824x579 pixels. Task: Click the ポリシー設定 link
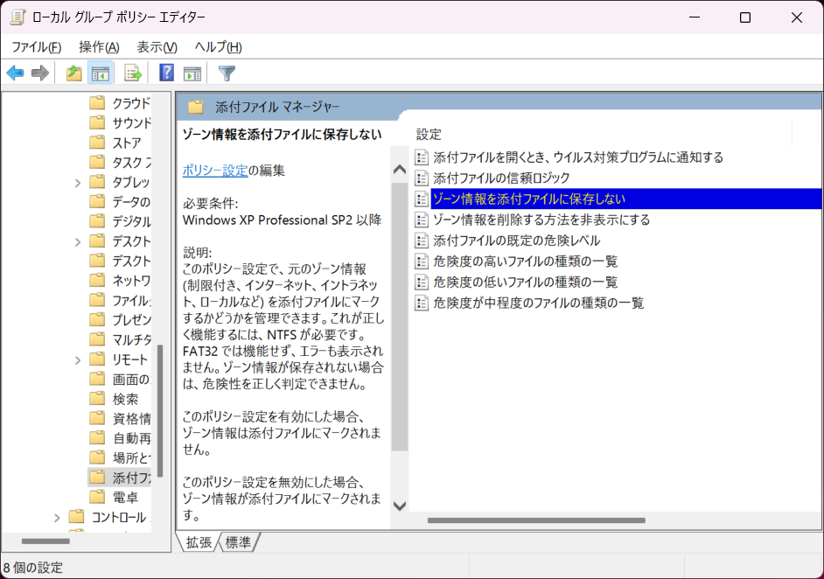click(215, 171)
